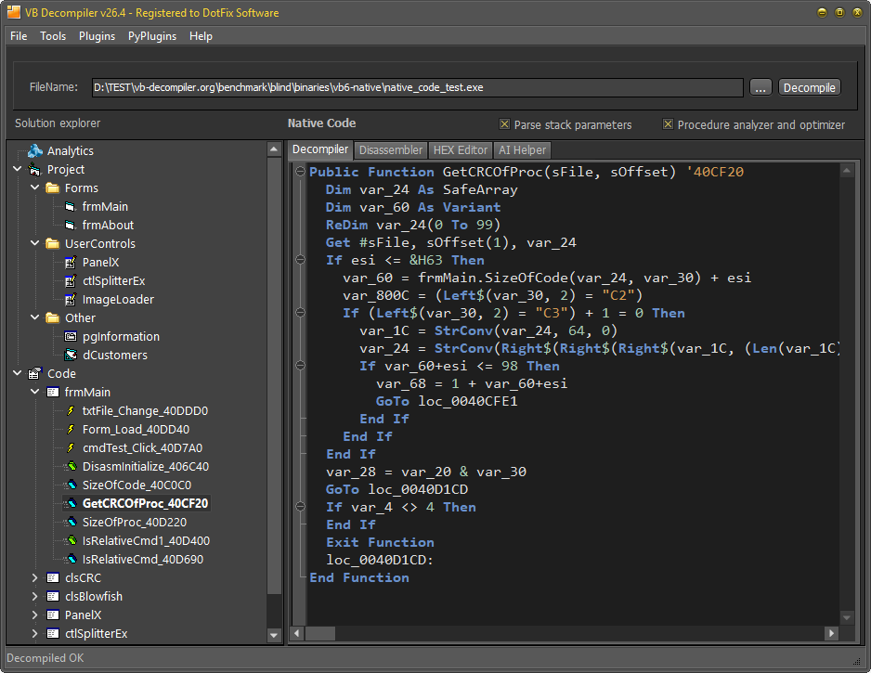
Task: Collapse the 'If esi <= &H63' block
Action: tap(301, 259)
